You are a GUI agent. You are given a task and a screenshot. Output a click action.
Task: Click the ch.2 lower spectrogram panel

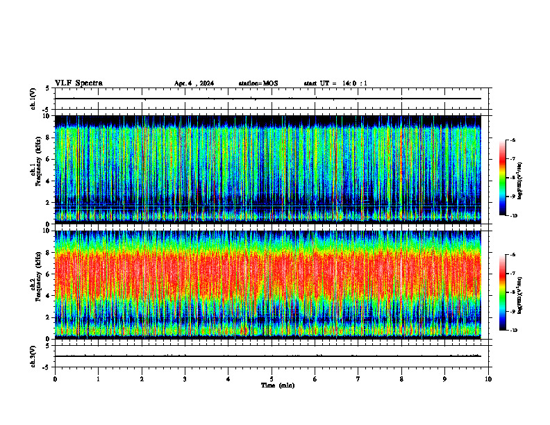(x=267, y=285)
